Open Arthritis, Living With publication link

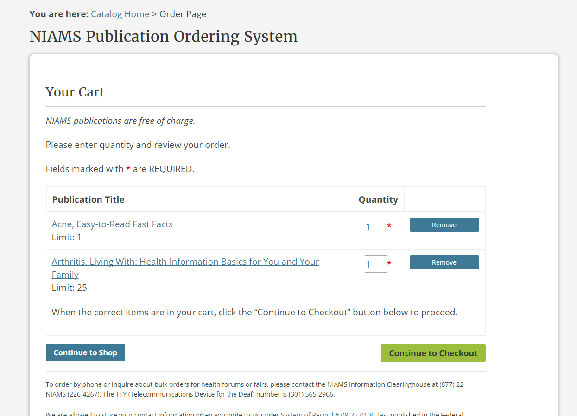point(185,268)
